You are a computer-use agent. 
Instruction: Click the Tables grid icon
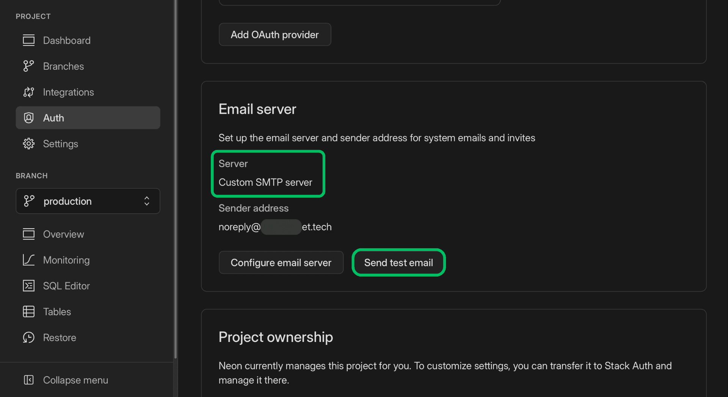tap(28, 311)
